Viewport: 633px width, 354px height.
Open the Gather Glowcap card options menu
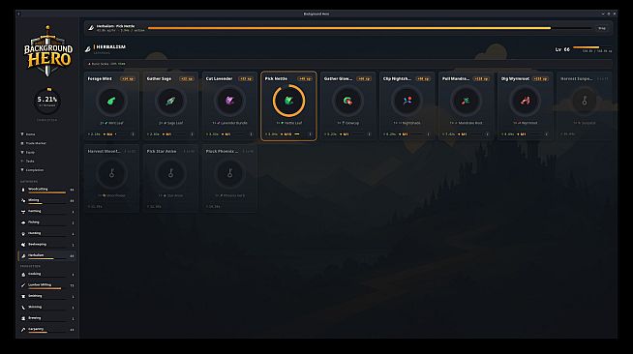point(369,134)
